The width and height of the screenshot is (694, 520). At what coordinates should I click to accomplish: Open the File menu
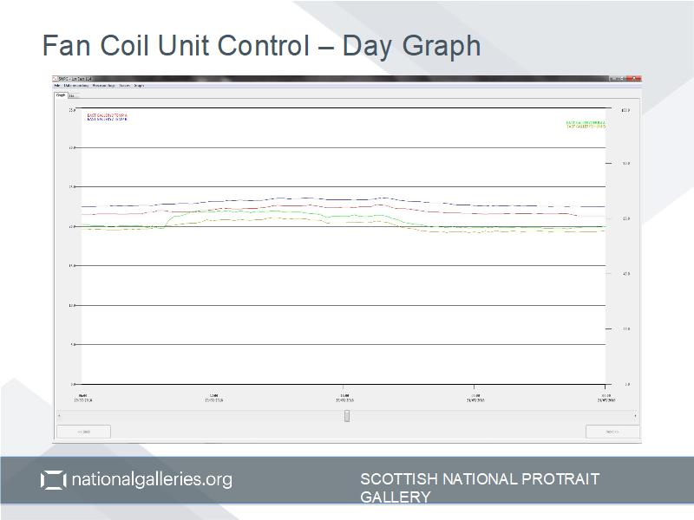56,86
